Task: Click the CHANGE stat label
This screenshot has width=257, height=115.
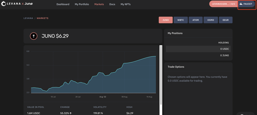Action: click(65, 107)
